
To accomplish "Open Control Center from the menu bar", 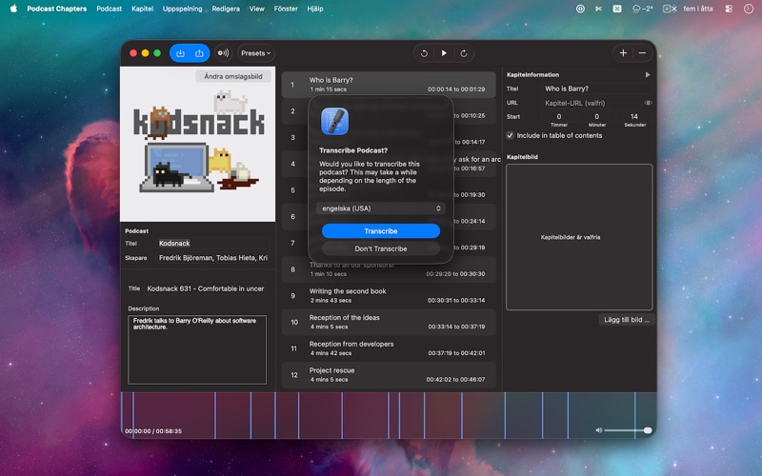I will pos(729,9).
